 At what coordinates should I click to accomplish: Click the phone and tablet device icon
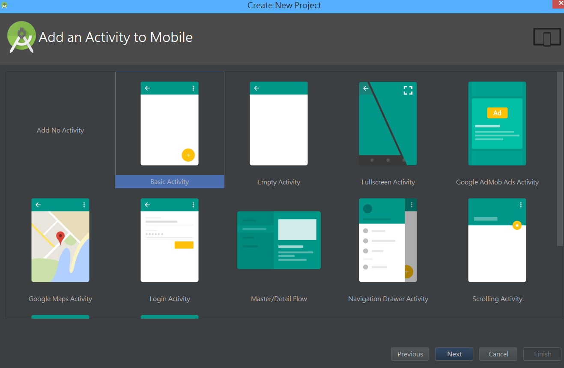[547, 37]
